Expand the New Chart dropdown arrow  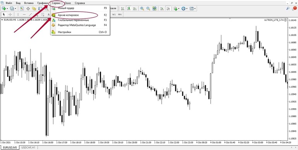8,9
